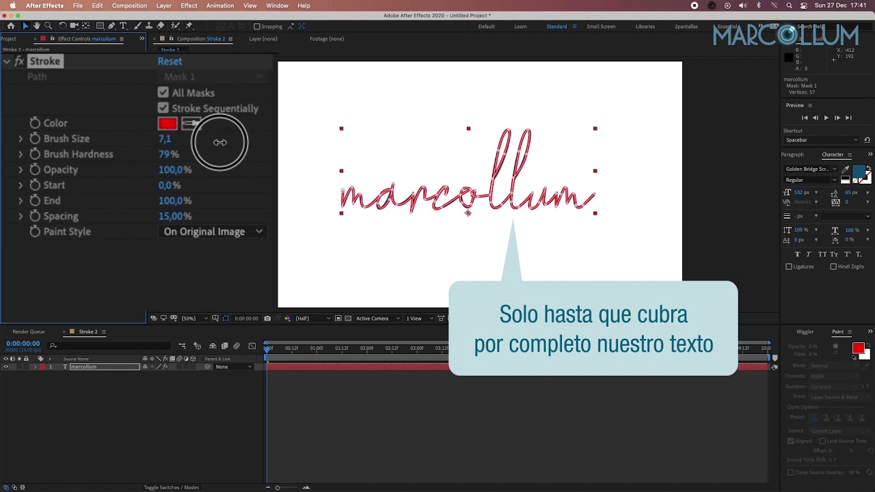Select the Rotation tool

(x=62, y=26)
